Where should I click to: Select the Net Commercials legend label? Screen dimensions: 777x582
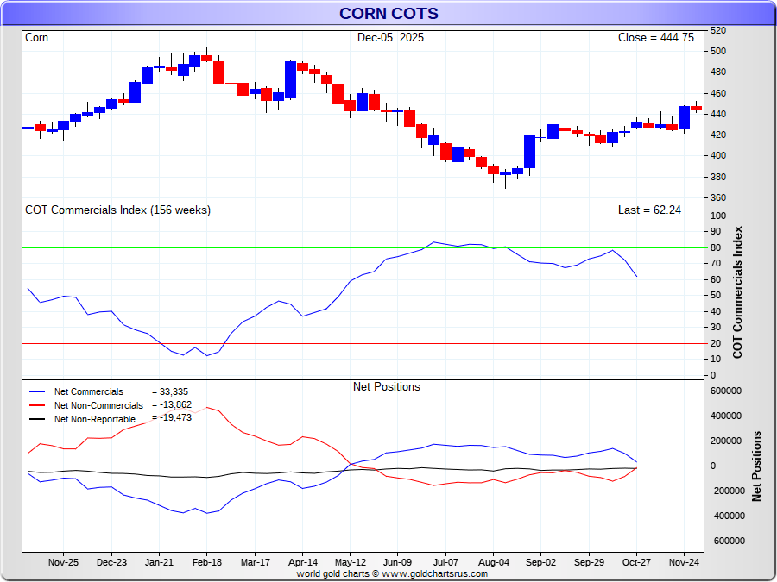pos(89,392)
